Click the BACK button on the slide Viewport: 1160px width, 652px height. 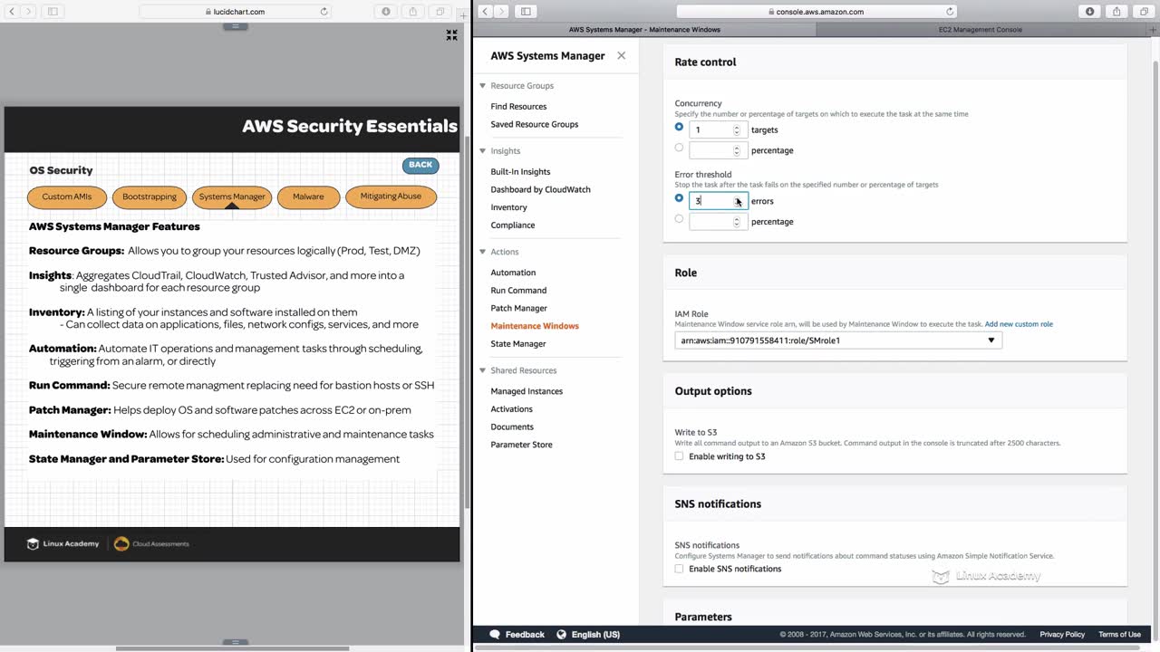point(420,165)
